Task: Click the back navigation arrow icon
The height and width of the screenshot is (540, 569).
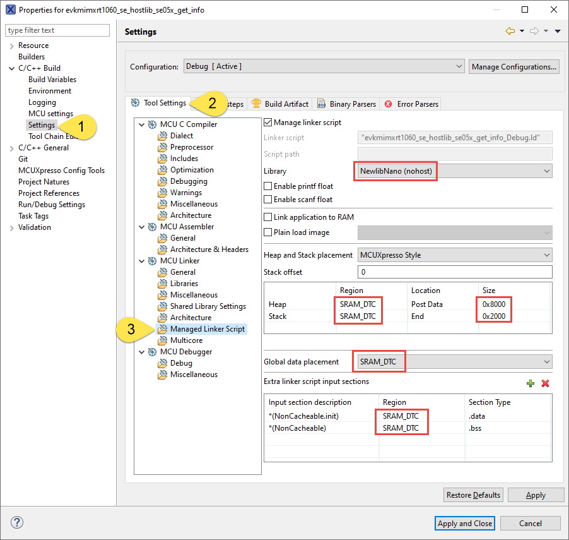Action: pos(510,31)
